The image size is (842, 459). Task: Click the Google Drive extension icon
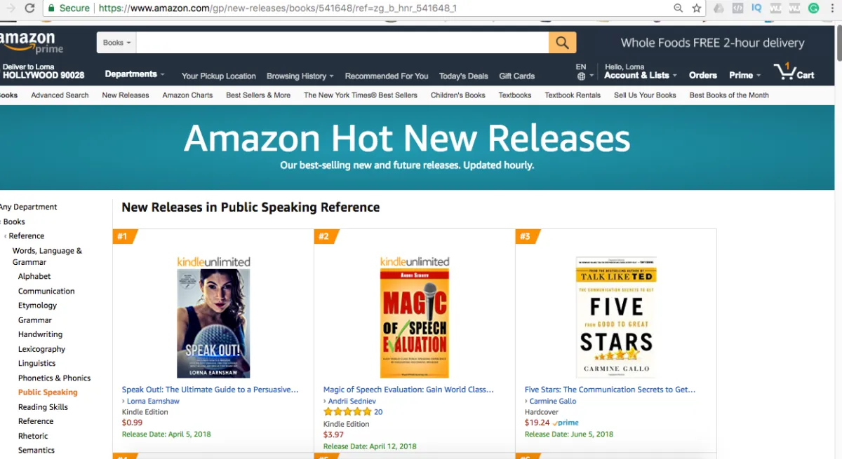[x=719, y=8]
